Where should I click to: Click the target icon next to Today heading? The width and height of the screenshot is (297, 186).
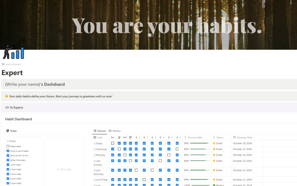(8, 131)
